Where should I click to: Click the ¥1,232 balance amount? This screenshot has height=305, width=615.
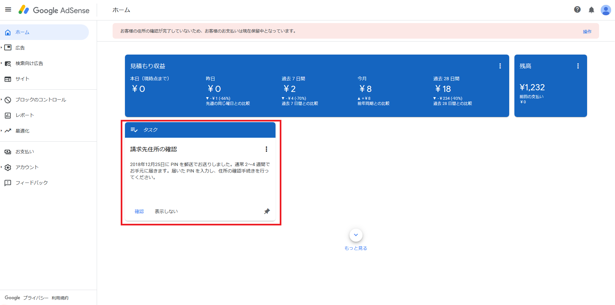(532, 87)
